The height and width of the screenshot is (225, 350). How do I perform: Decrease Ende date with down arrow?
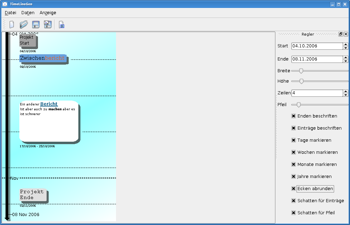[x=346, y=61]
